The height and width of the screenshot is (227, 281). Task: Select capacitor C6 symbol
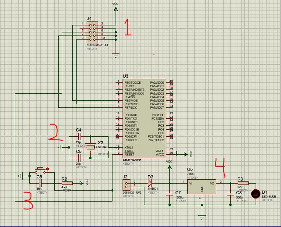(x=40, y=183)
